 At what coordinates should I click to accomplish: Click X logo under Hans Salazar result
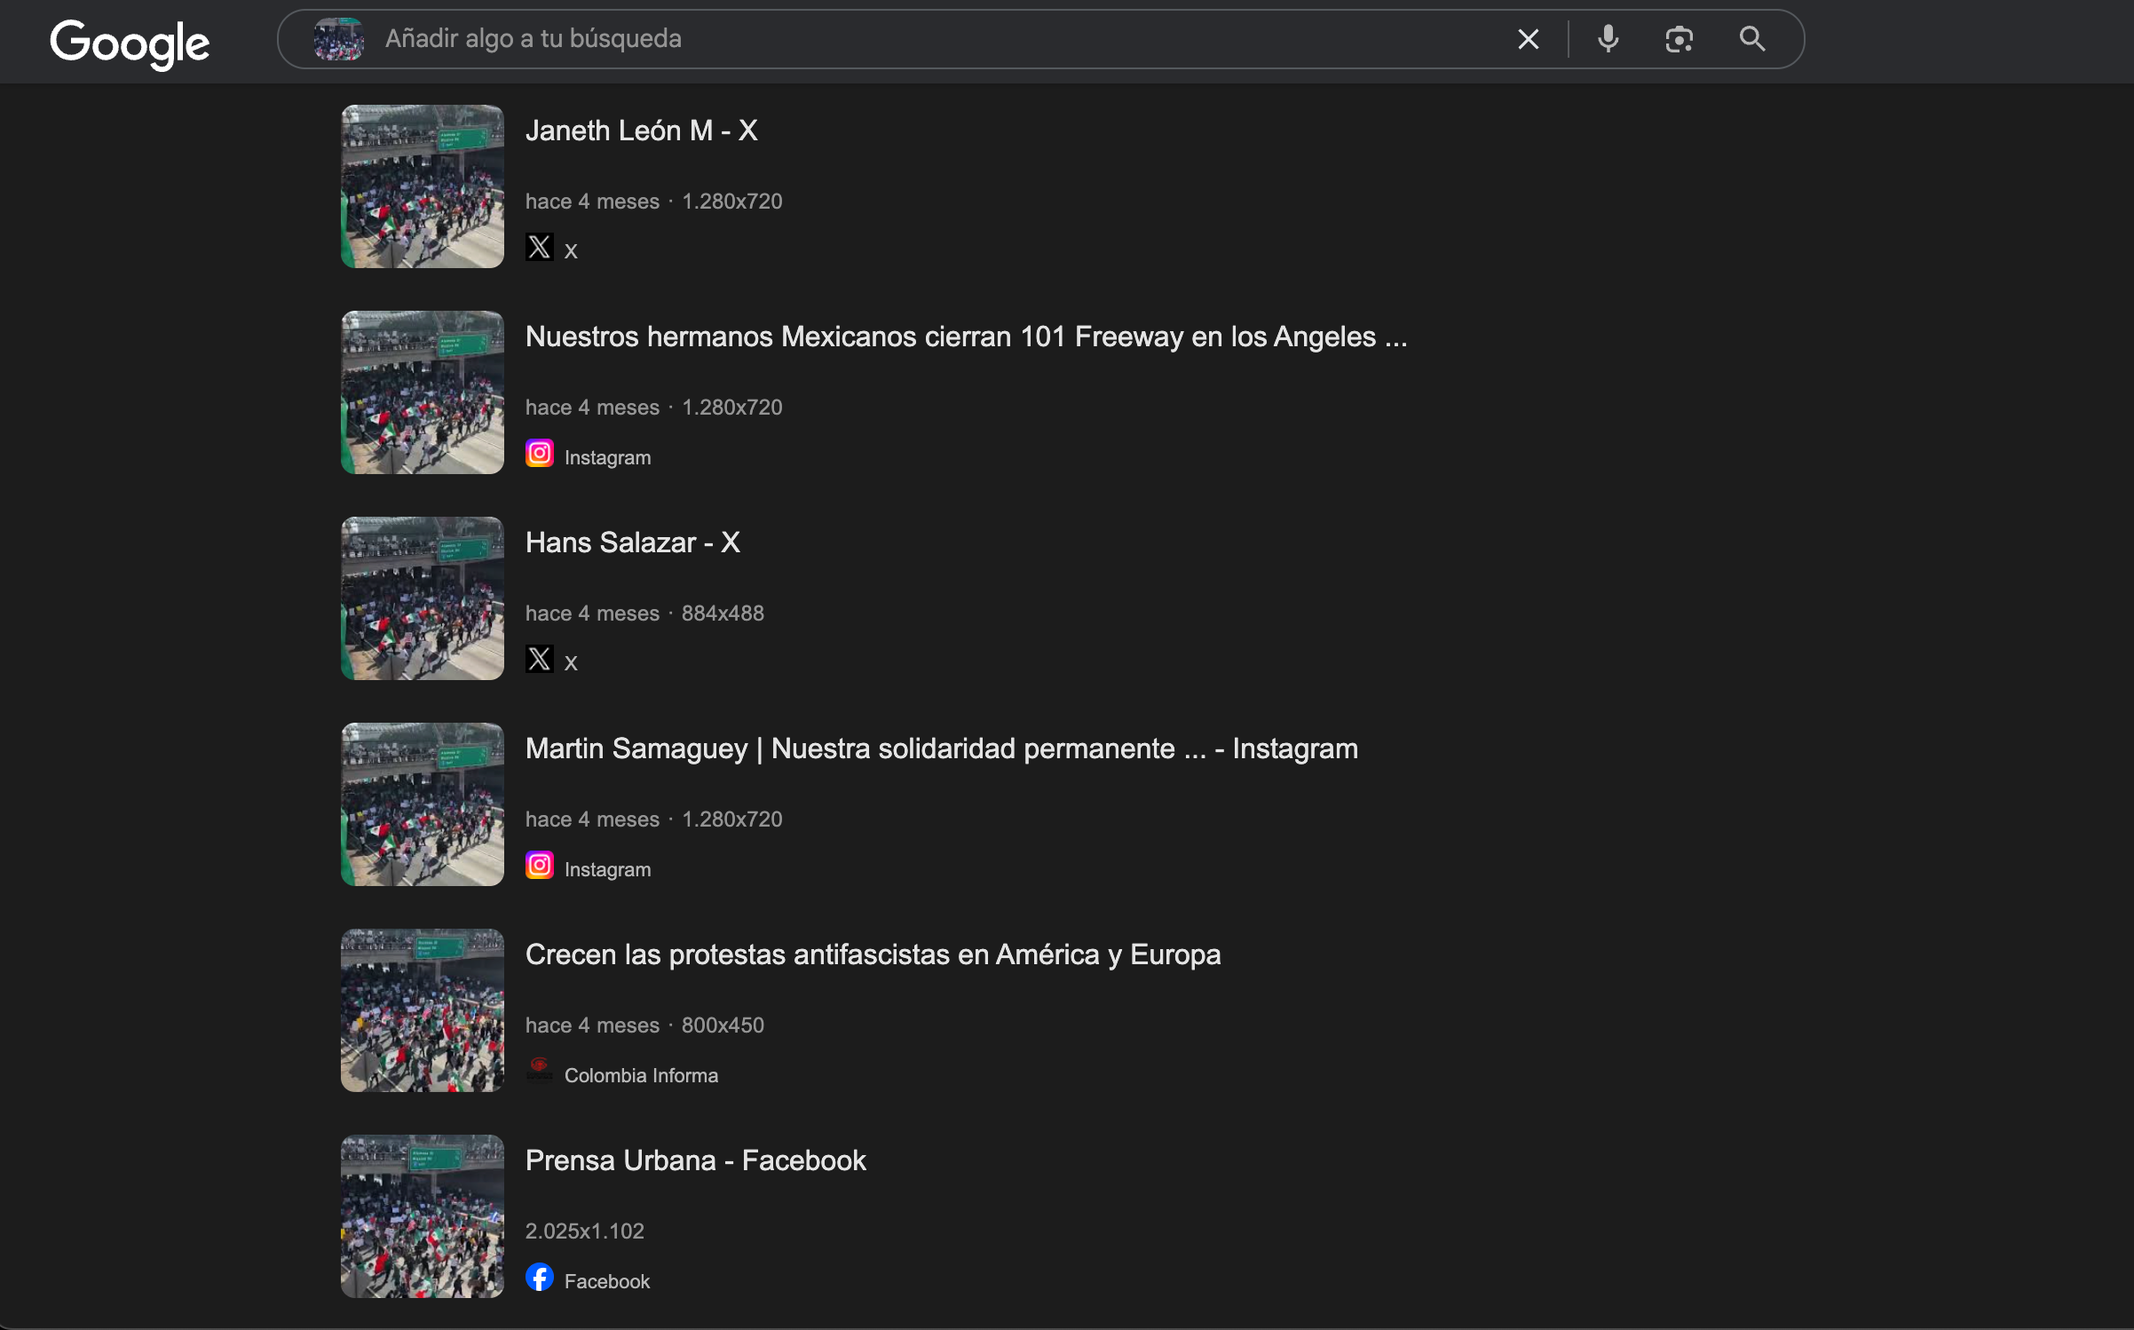[x=540, y=659]
